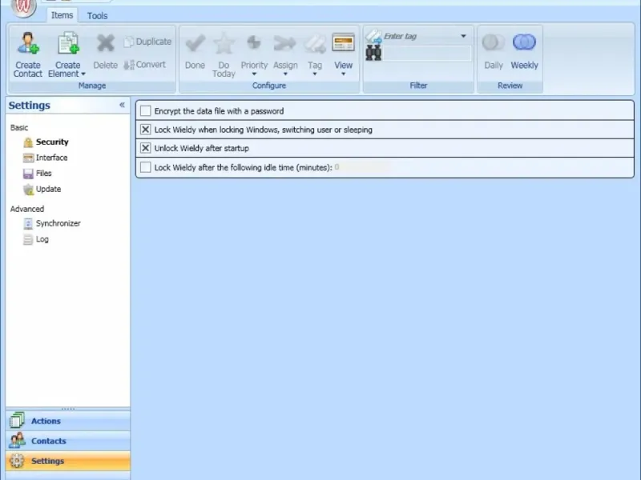Screen dimensions: 641x480
Task: Click the View layout icon
Action: (343, 42)
